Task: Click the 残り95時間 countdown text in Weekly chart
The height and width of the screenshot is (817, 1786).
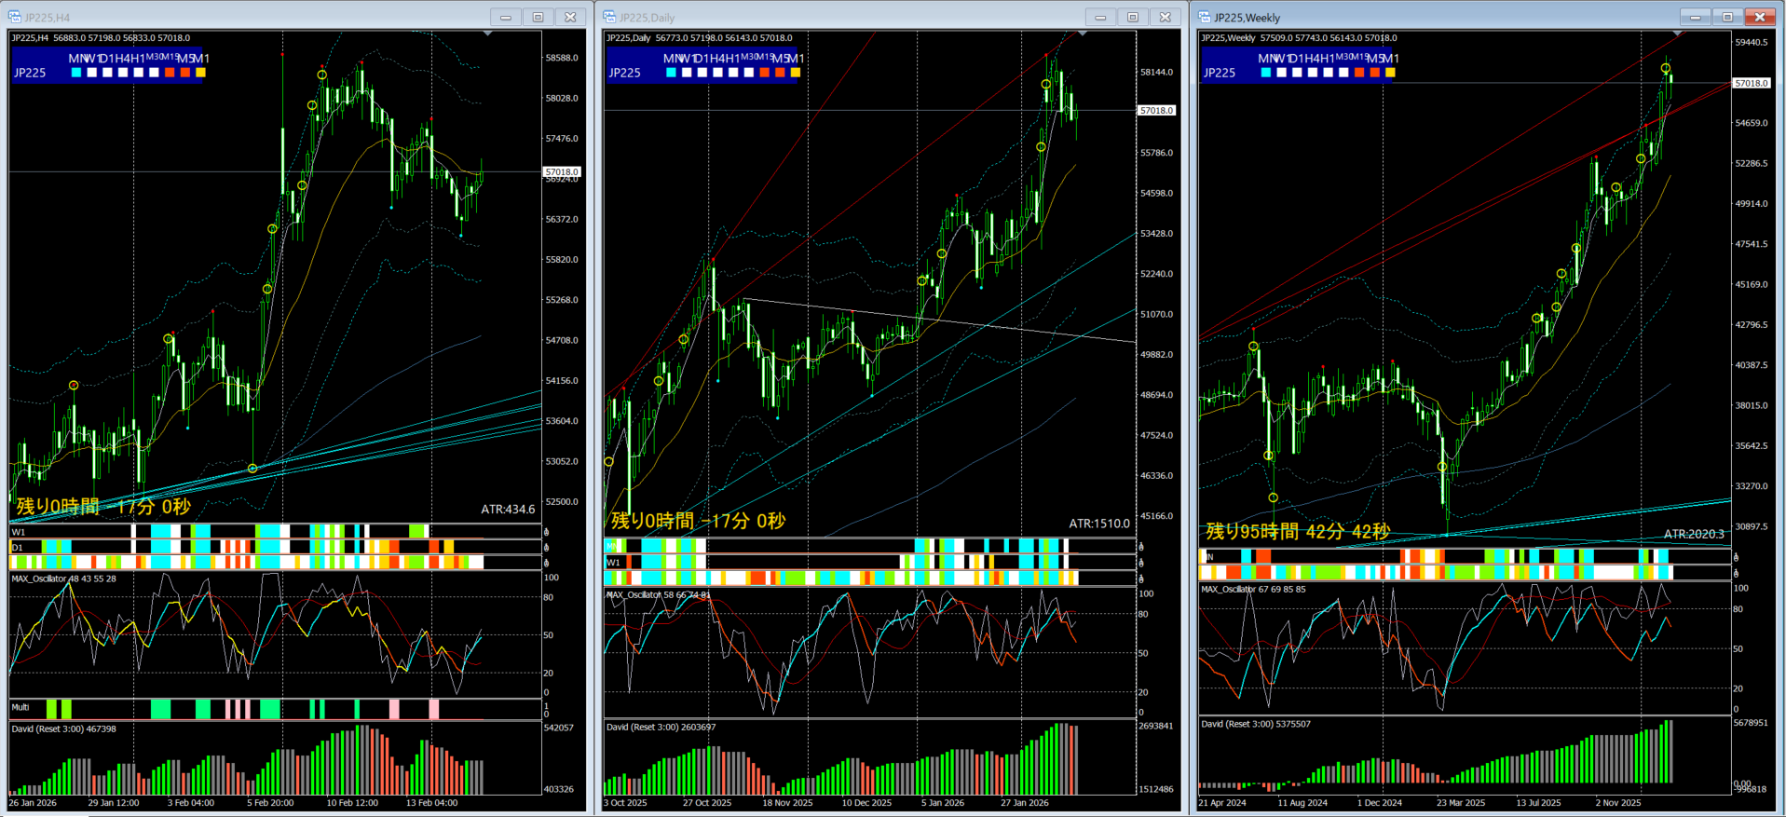Action: [1298, 531]
